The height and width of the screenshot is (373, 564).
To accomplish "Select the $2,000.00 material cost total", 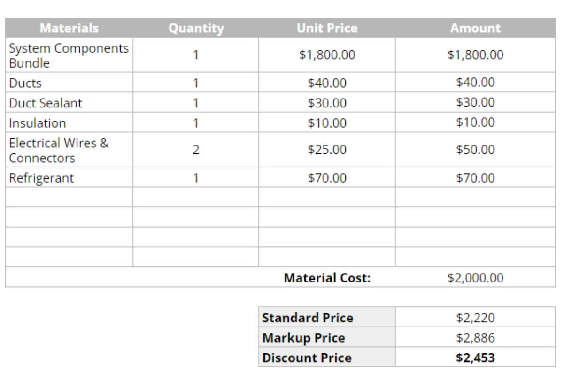I will [x=475, y=278].
